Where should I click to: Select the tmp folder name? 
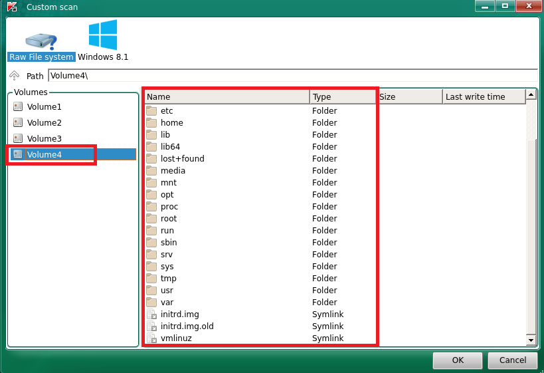[x=169, y=279]
